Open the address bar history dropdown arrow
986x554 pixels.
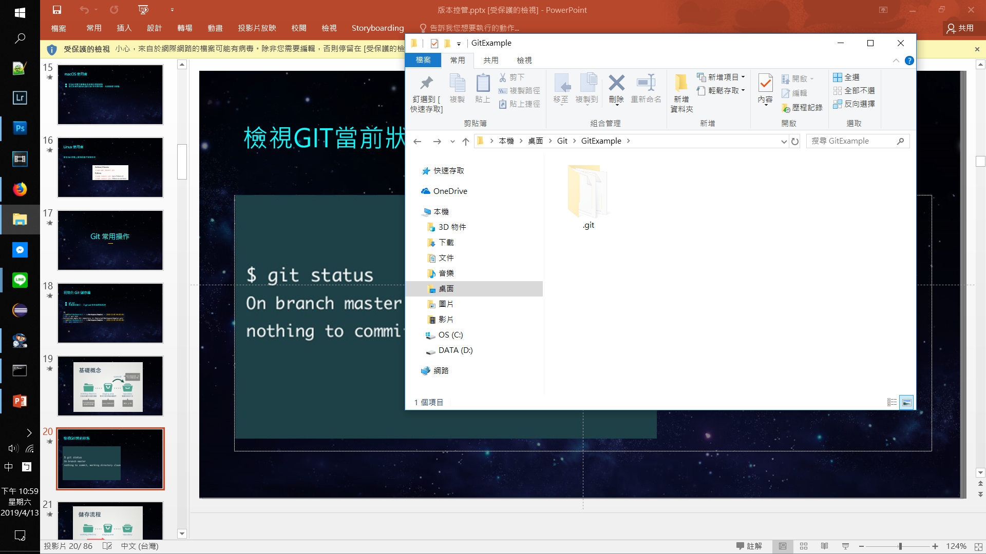[x=784, y=142]
